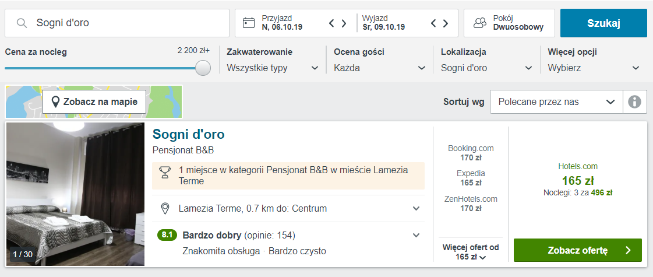Image resolution: width=653 pixels, height=277 pixels.
Task: Expand the Więcej opcji menu
Action: point(594,68)
